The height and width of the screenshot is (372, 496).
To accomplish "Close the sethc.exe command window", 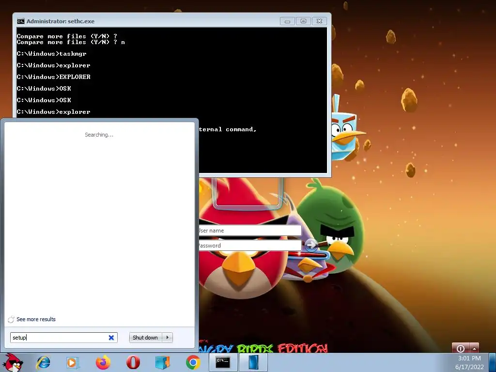I will (x=320, y=21).
